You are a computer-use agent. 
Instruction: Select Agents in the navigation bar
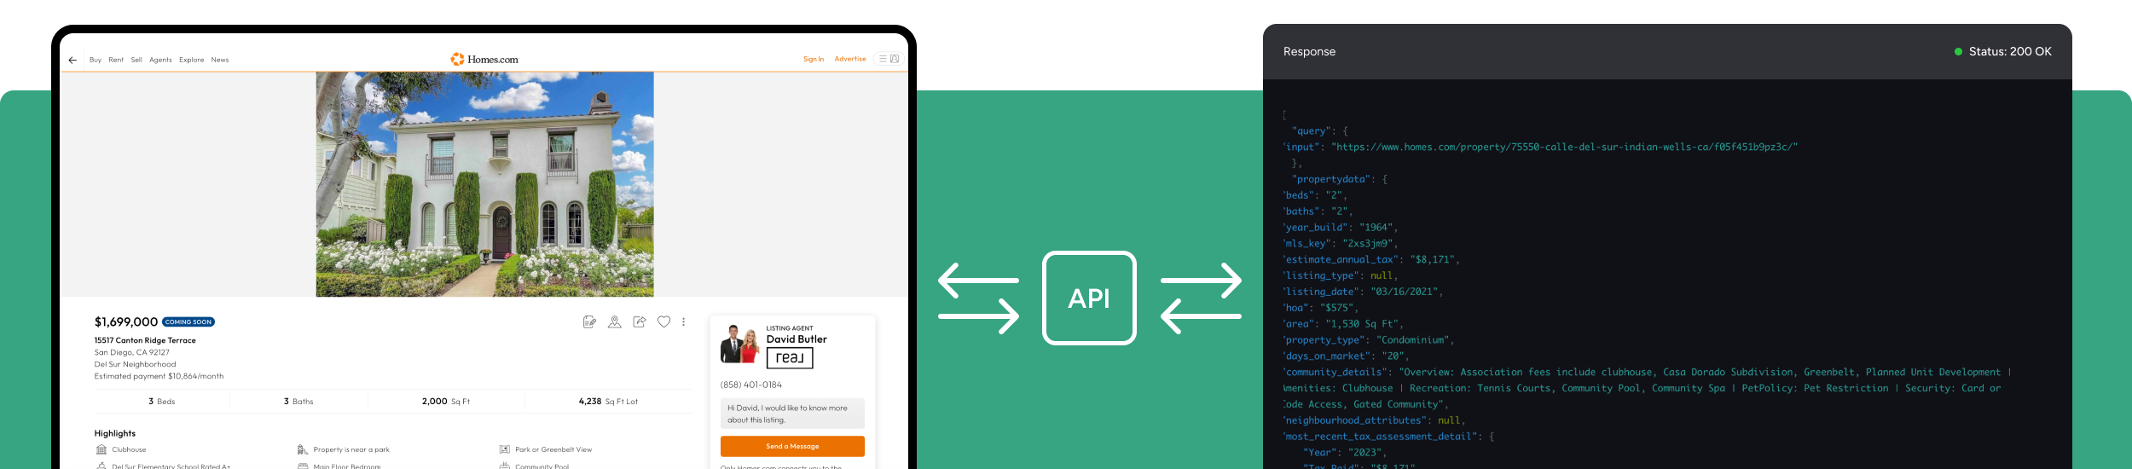[x=160, y=61]
